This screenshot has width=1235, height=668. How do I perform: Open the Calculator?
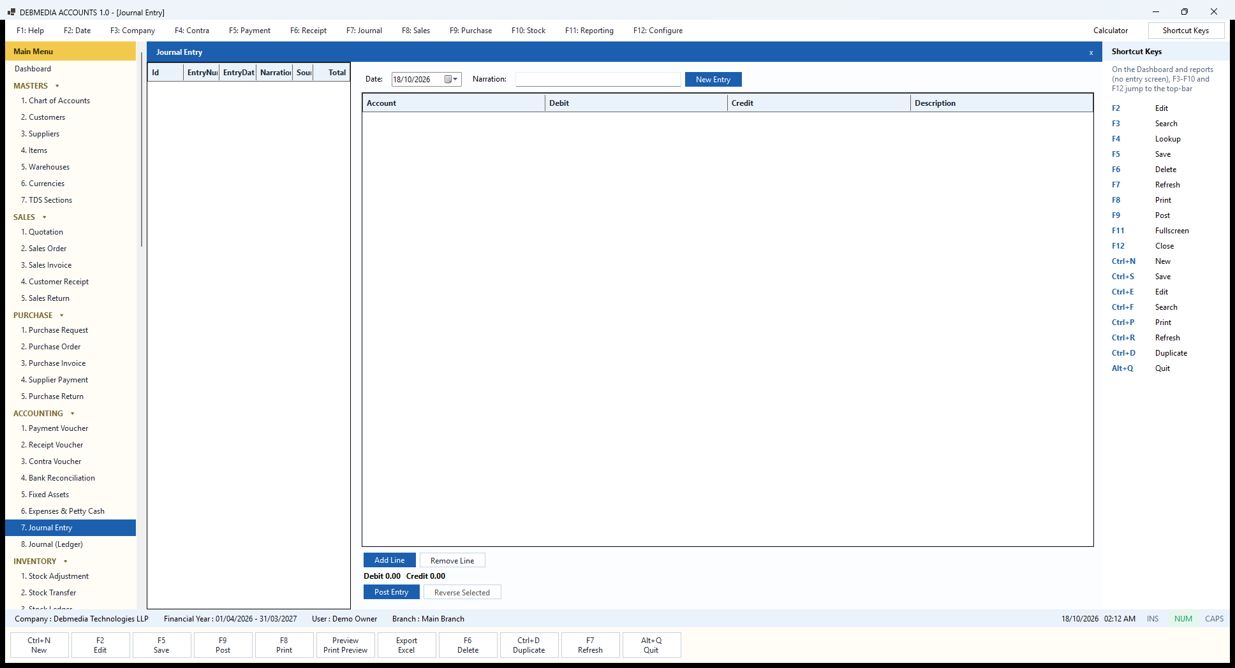click(1111, 31)
